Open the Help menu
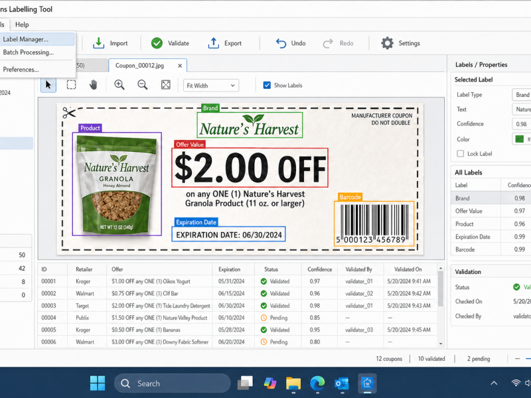531x398 pixels. pyautogui.click(x=22, y=25)
